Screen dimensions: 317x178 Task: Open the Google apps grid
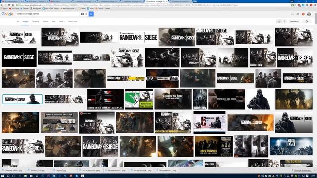click(298, 14)
